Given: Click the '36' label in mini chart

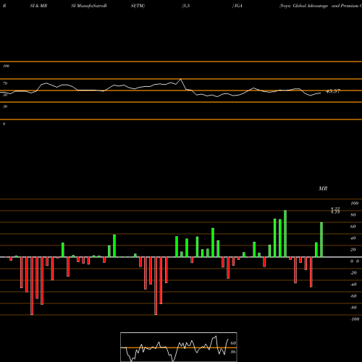Looking at the screenshot, I should pos(233,352).
